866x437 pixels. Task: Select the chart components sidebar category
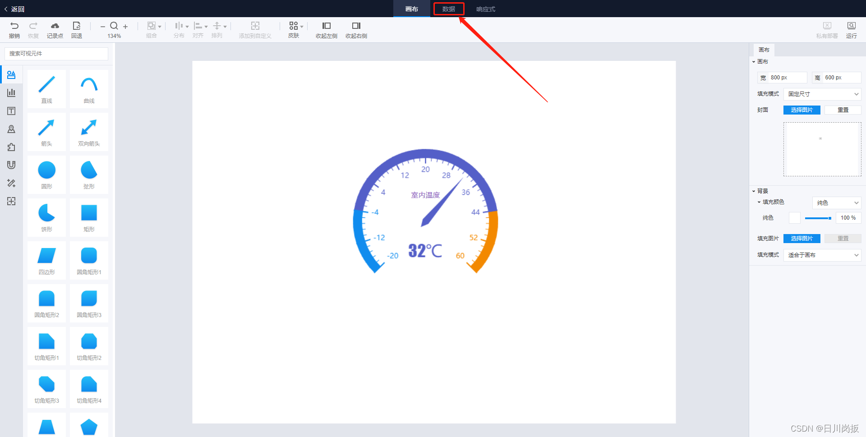(11, 92)
